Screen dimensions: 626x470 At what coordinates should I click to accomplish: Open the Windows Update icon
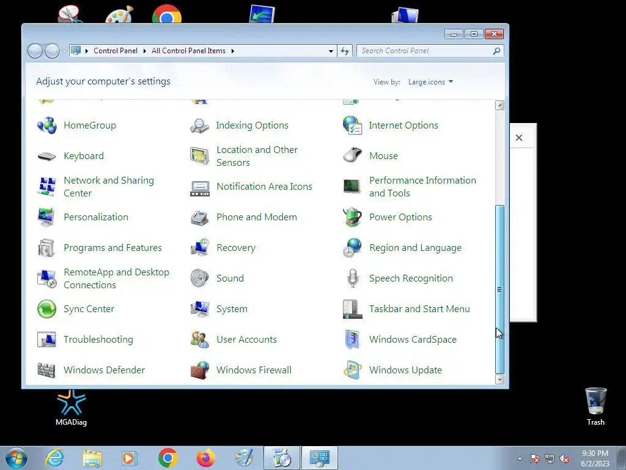click(x=353, y=370)
